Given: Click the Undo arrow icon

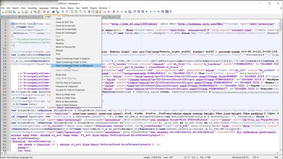Looking at the screenshot, I should click(44, 12).
